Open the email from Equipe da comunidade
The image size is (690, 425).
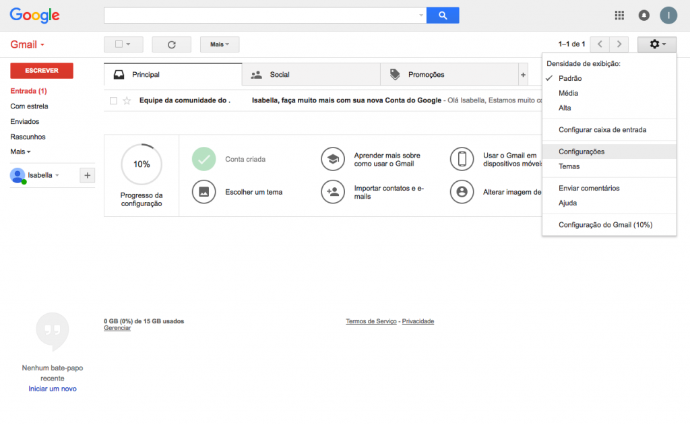323,101
